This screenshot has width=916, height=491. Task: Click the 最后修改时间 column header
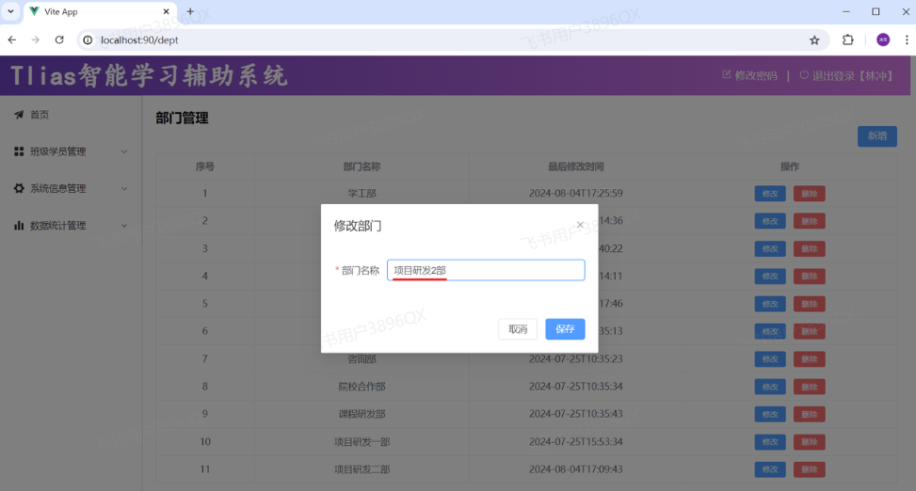(575, 167)
